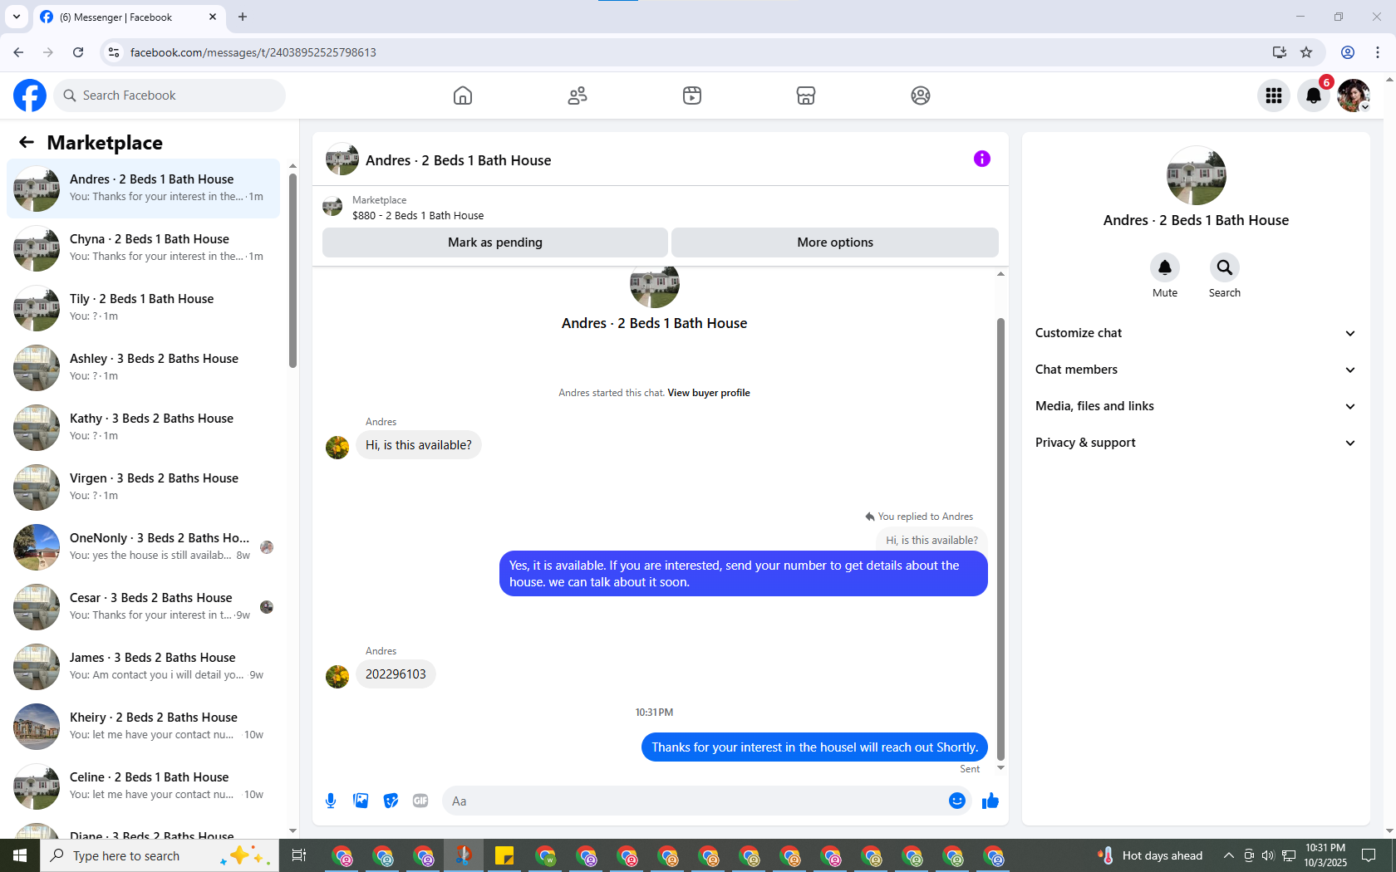Open $880 - 2 Beds 1 Bath House listing
Image resolution: width=1396 pixels, height=872 pixels.
pos(418,216)
